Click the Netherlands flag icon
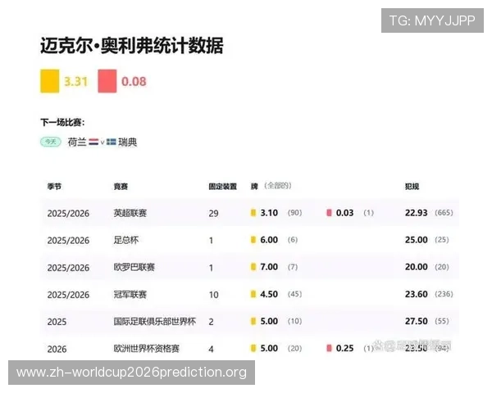The width and height of the screenshot is (492, 393). [x=93, y=142]
